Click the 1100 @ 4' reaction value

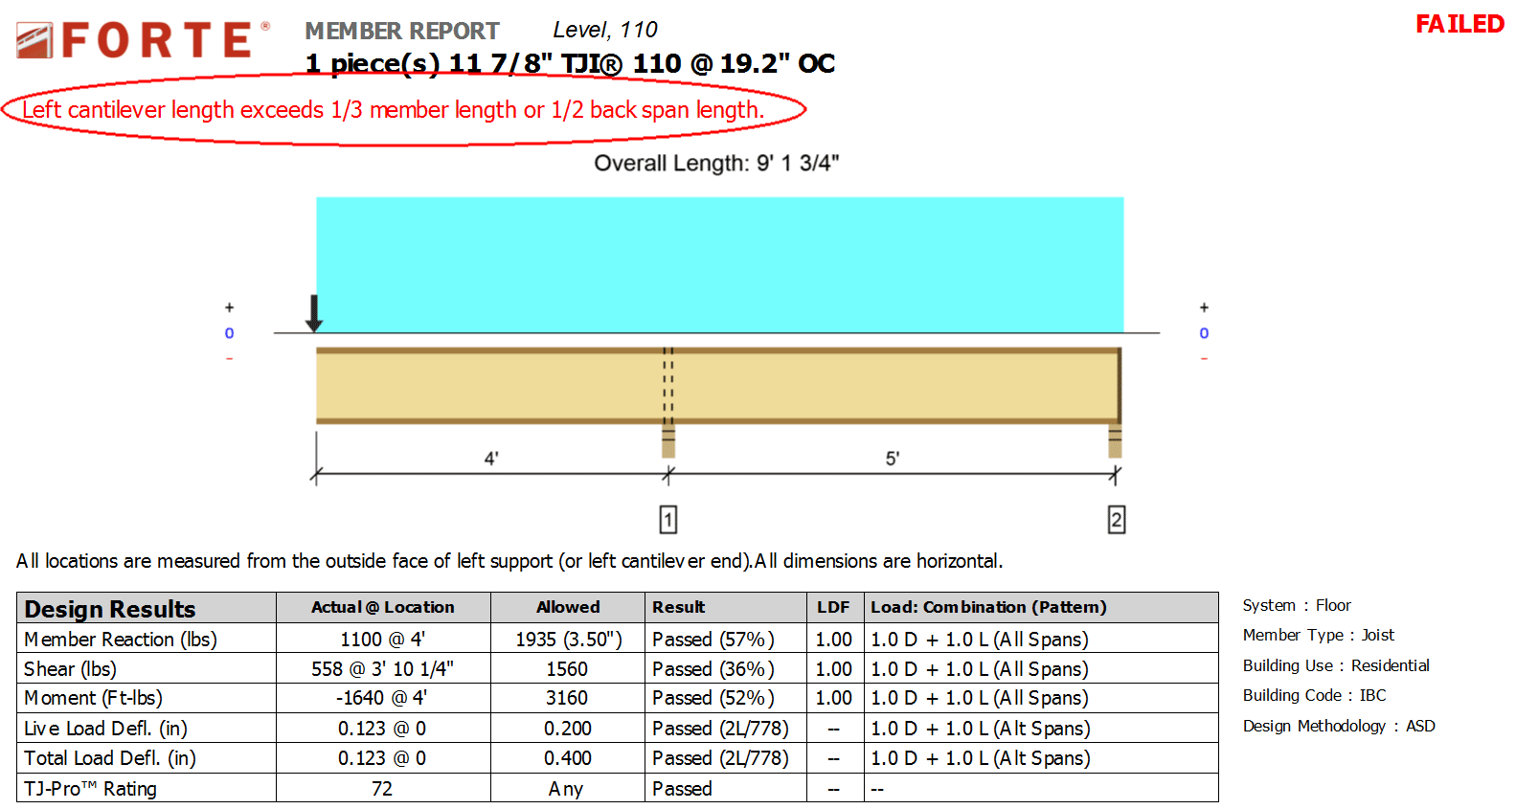point(382,640)
